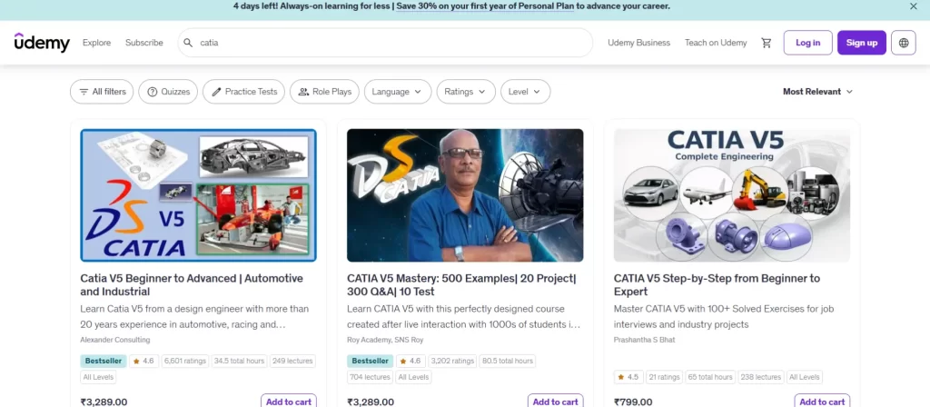
Task: Expand the Level filter dropdown
Action: 525,92
